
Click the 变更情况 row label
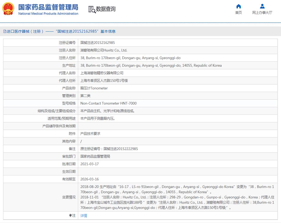(x=69, y=197)
